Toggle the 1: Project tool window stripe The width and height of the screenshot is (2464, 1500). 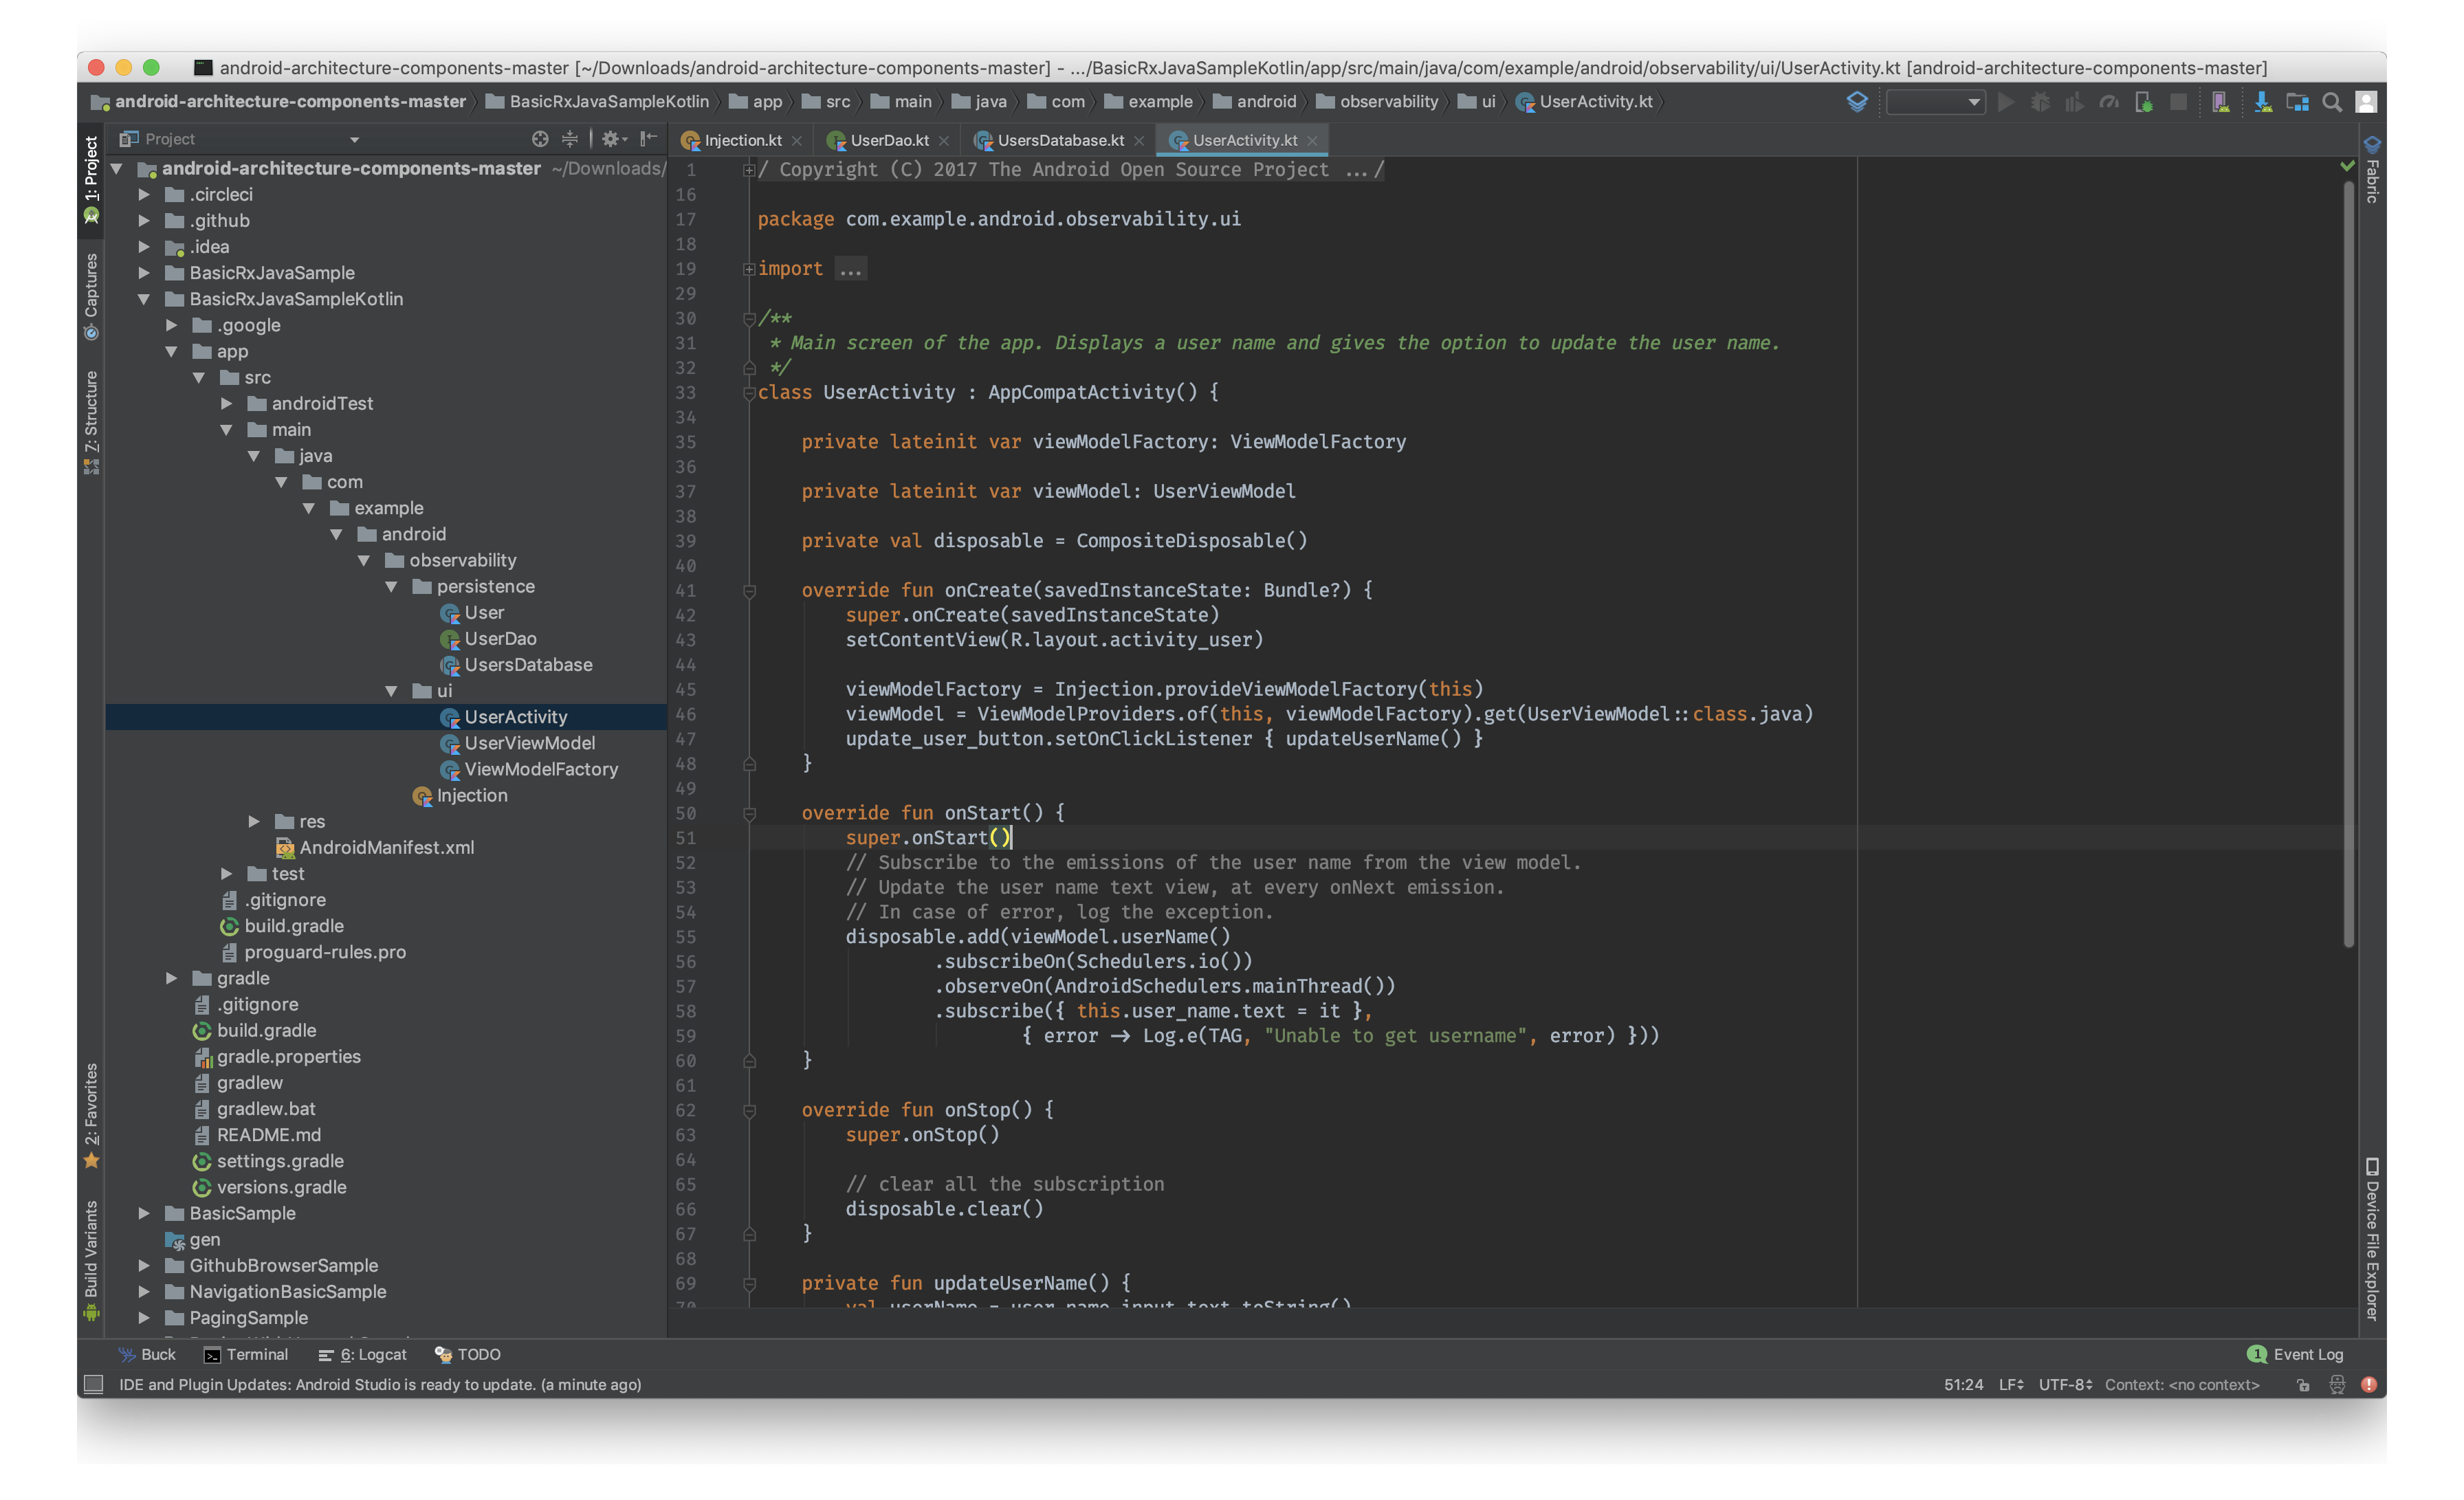tap(91, 178)
